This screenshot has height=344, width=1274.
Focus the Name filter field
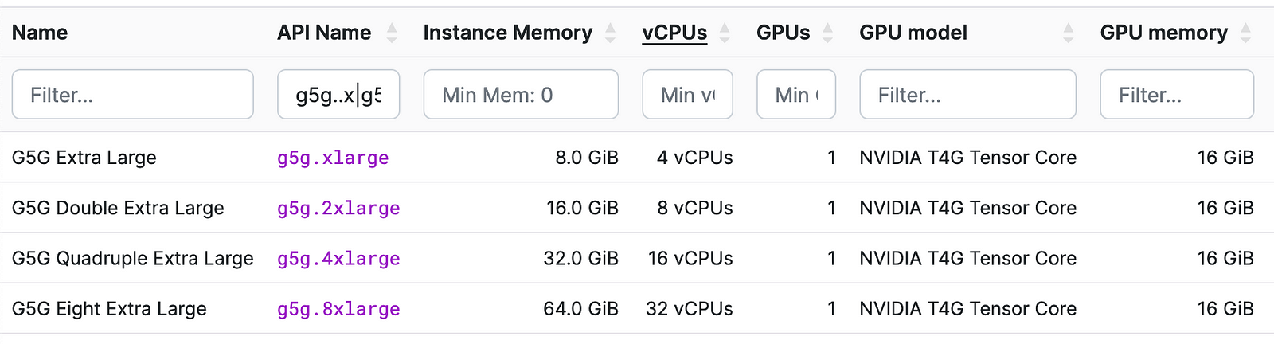coord(132,95)
